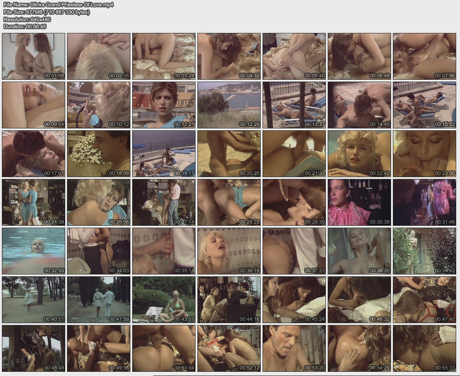Open the thumbnail at 00:18:09
The width and height of the screenshot is (460, 376).
(99, 153)
